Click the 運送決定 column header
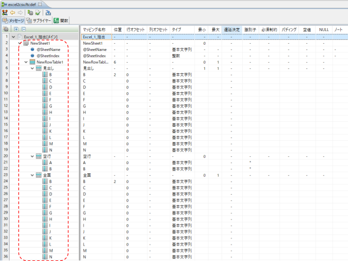The height and width of the screenshot is (261, 348). [x=231, y=30]
